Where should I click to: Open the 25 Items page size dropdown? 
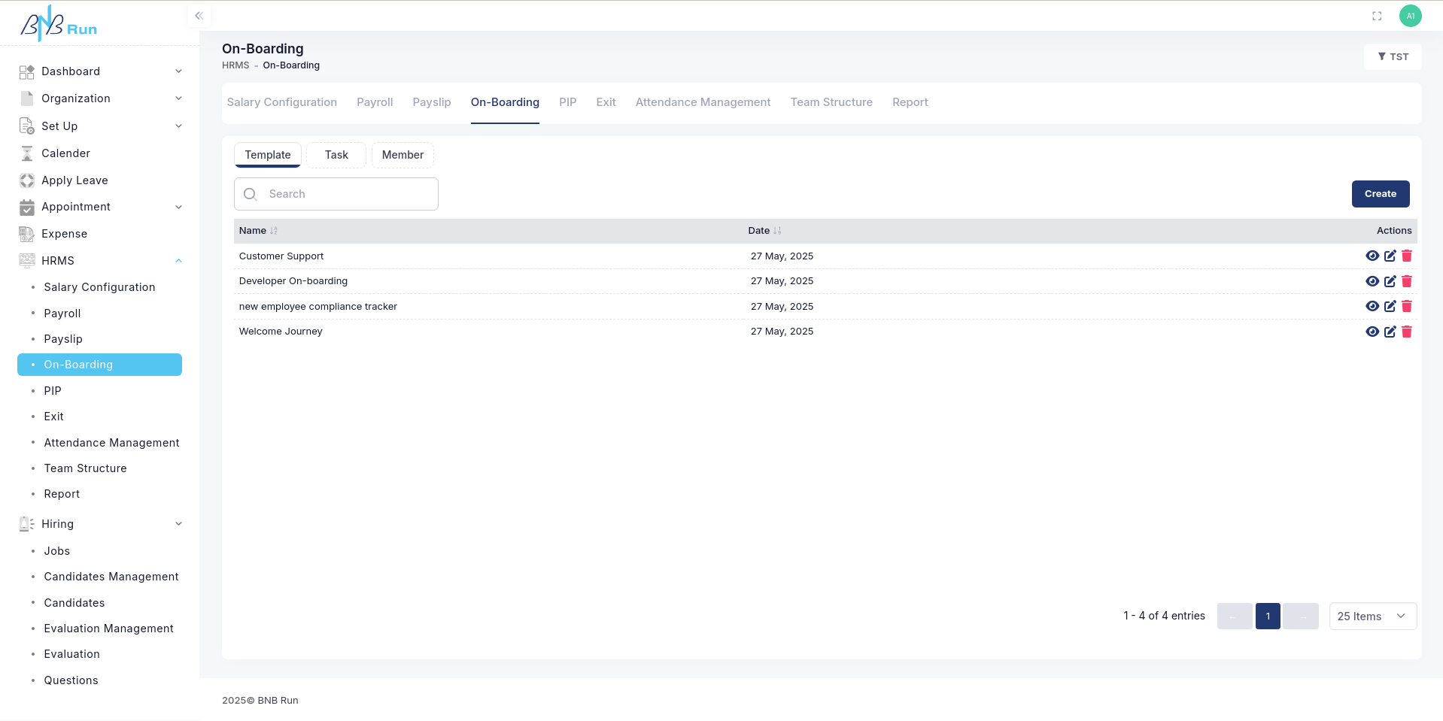[1372, 616]
